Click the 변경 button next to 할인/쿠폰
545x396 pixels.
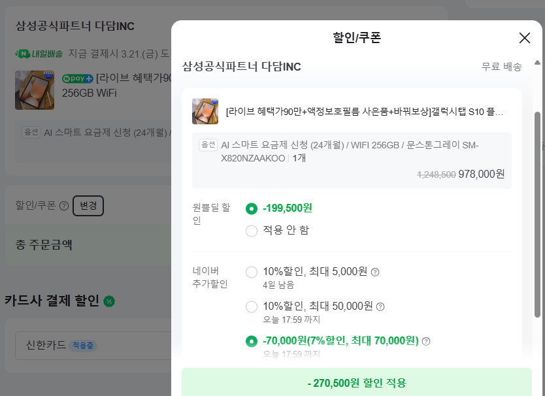[88, 206]
